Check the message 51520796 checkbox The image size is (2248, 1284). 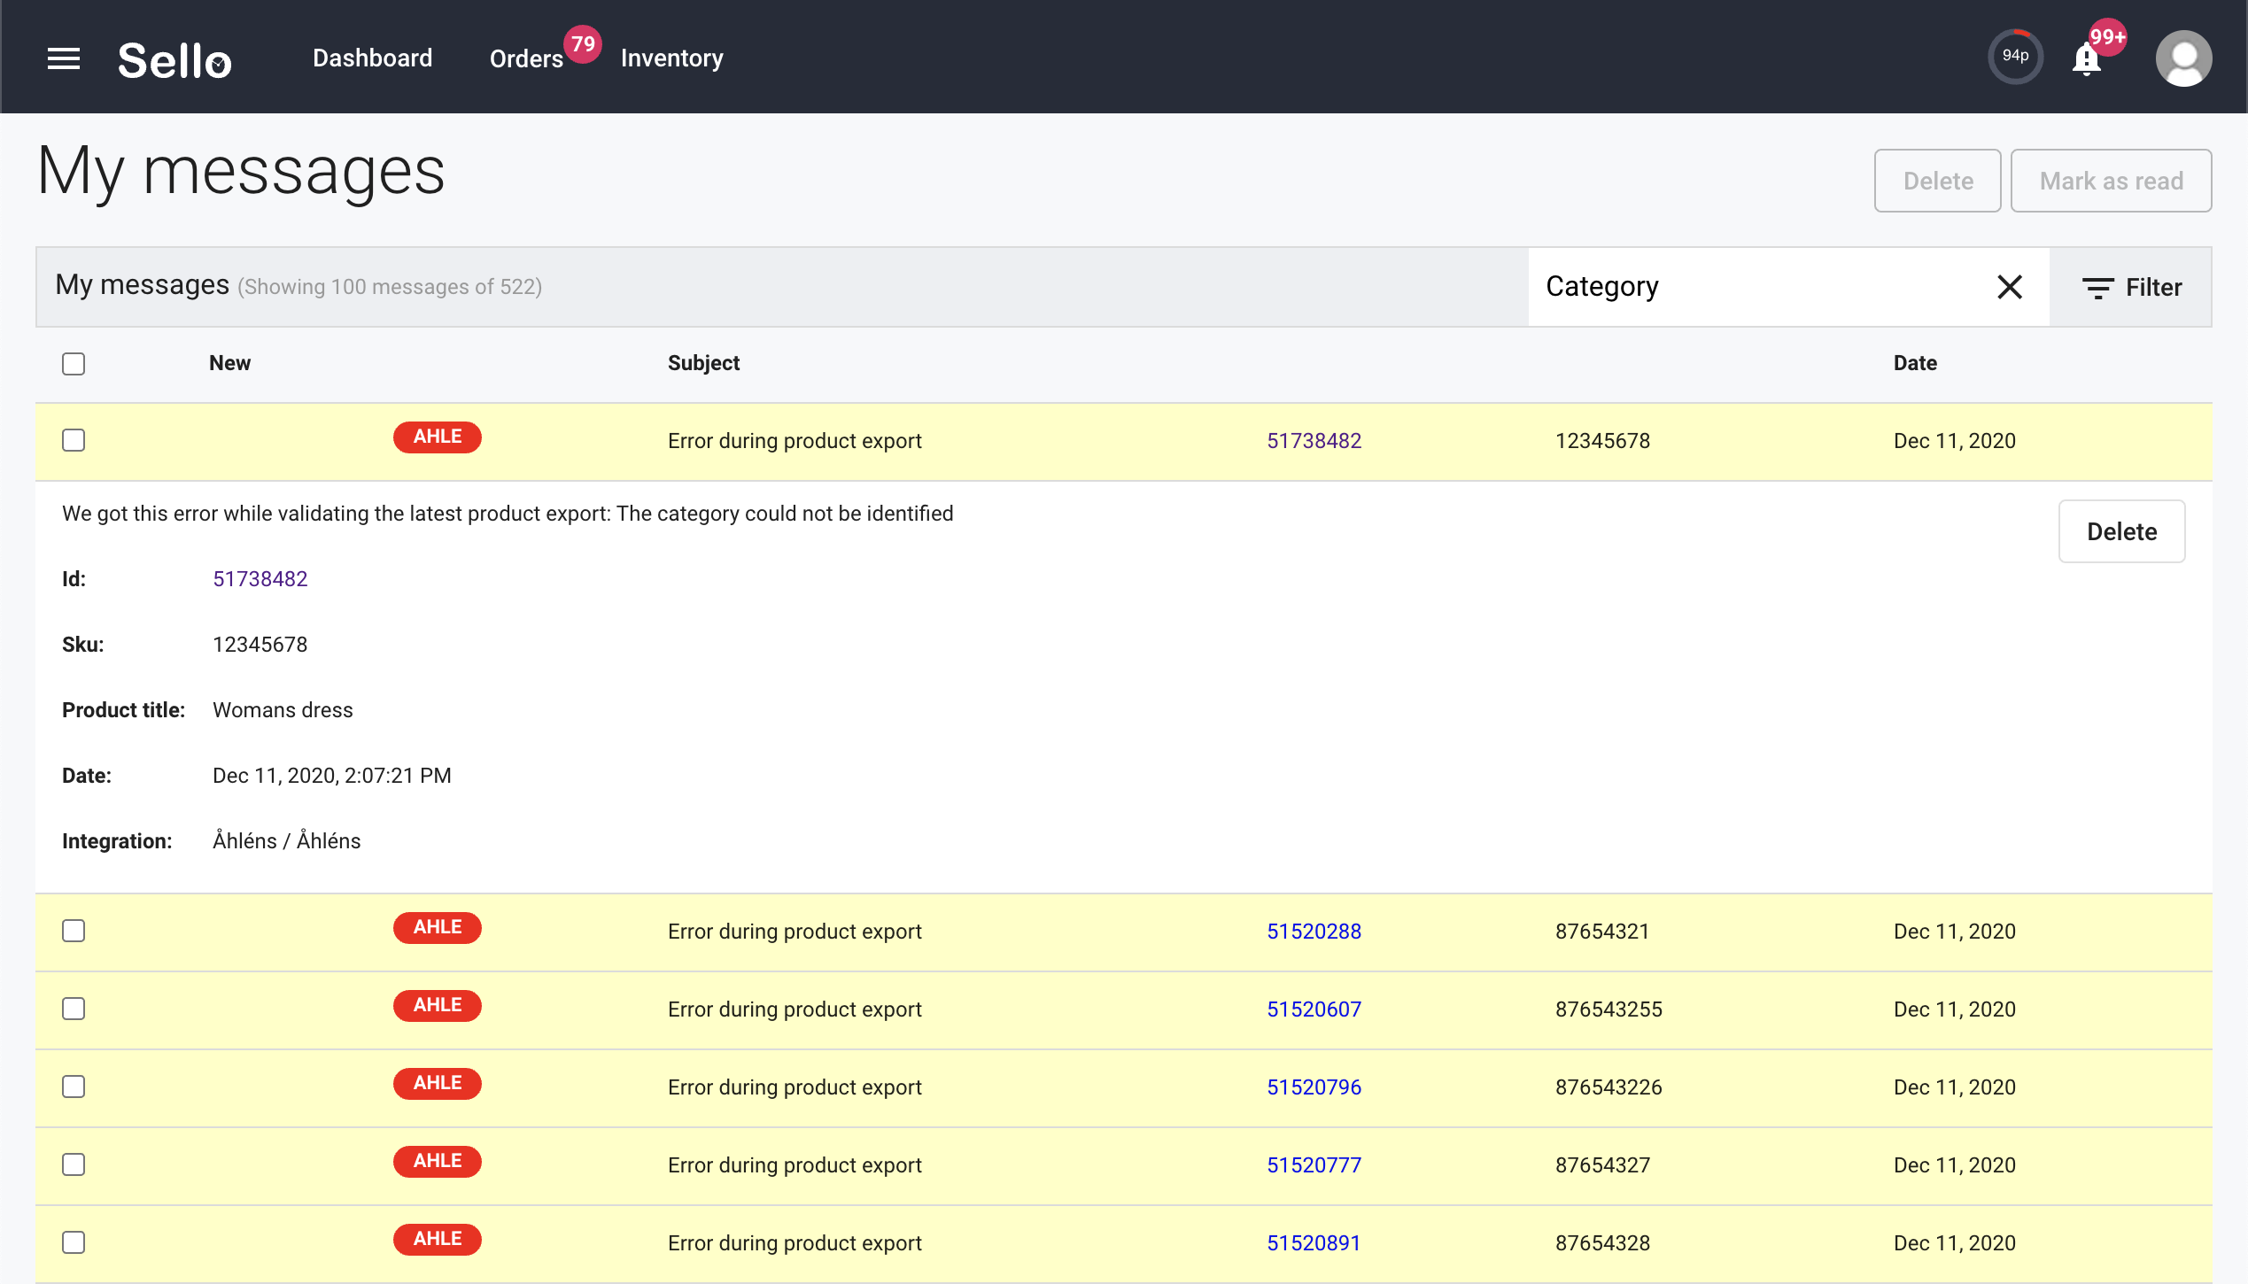pos(74,1087)
